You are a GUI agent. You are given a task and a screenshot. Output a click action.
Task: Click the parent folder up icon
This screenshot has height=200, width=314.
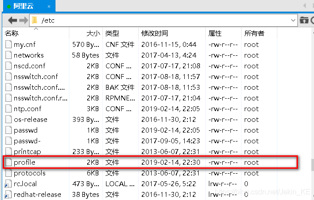[x=304, y=21]
